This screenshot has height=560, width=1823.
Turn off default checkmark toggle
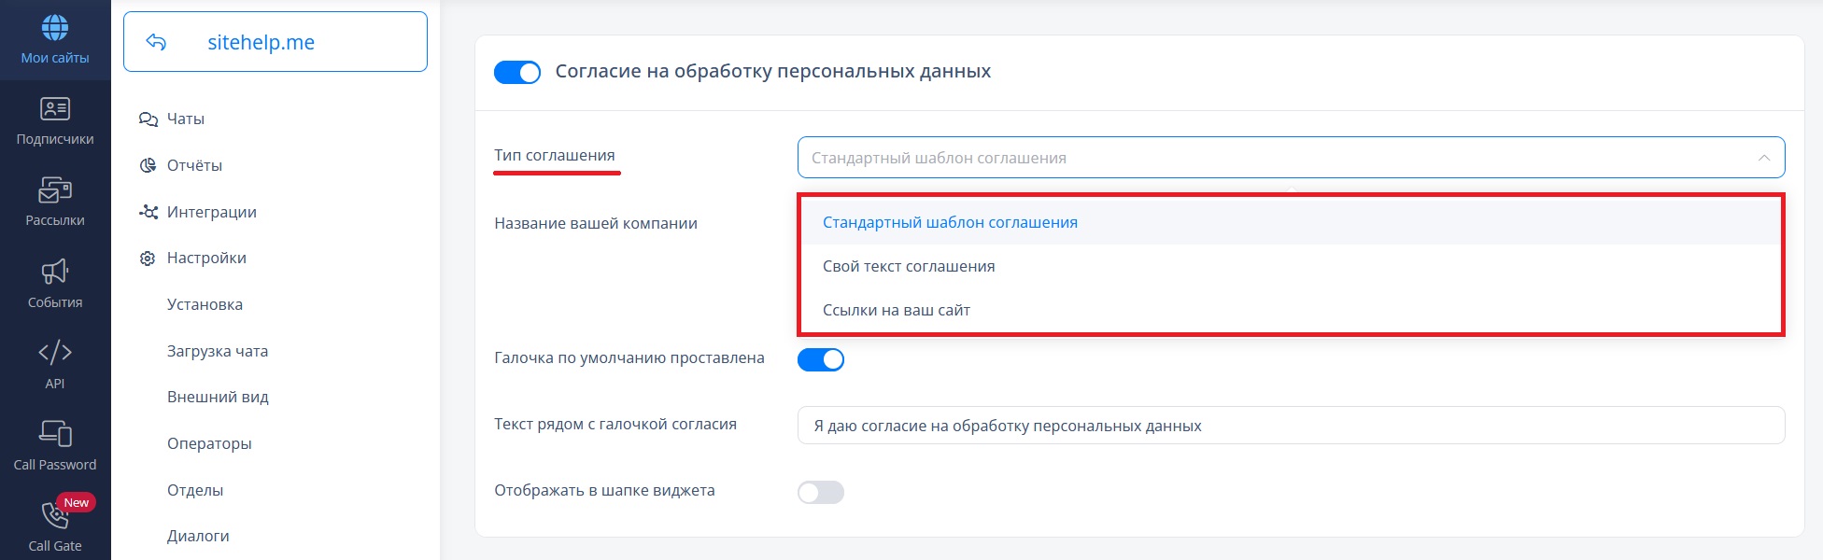pos(821,359)
